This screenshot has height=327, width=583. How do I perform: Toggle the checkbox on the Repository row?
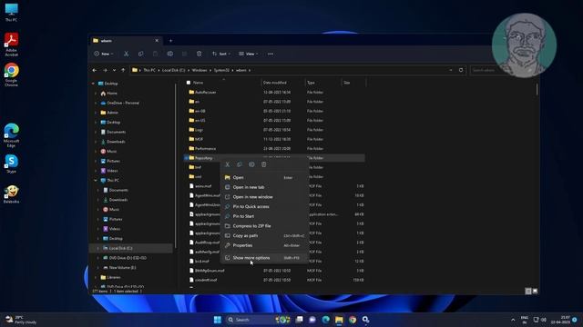tap(186, 158)
